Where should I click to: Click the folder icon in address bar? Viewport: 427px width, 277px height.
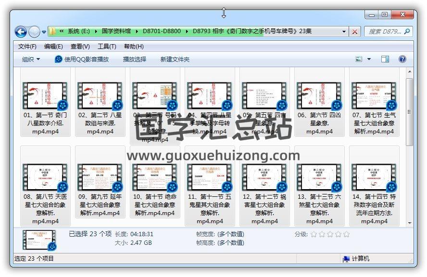point(52,32)
